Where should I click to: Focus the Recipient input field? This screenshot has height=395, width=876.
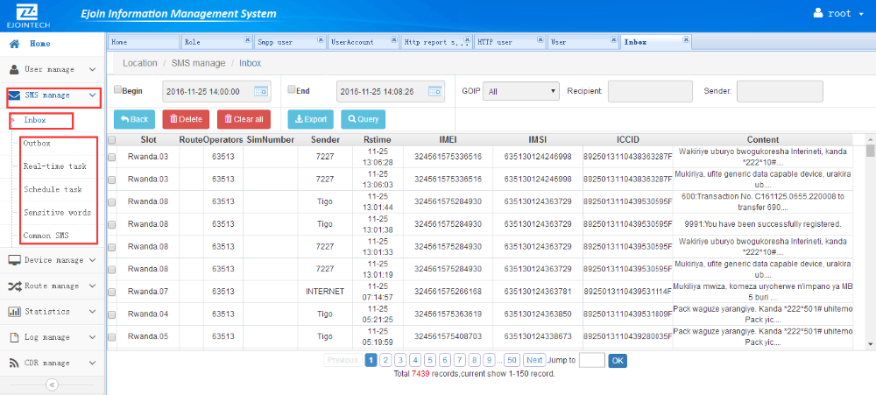click(x=651, y=92)
